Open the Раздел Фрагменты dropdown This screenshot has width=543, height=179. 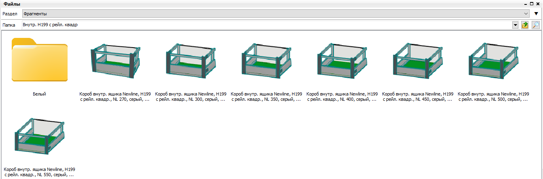coord(275,14)
